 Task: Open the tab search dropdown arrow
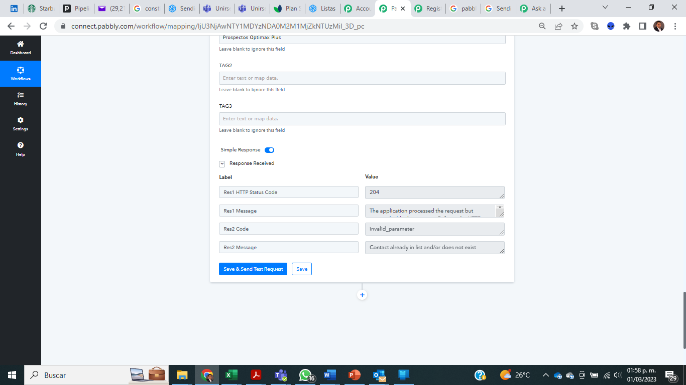coord(605,8)
